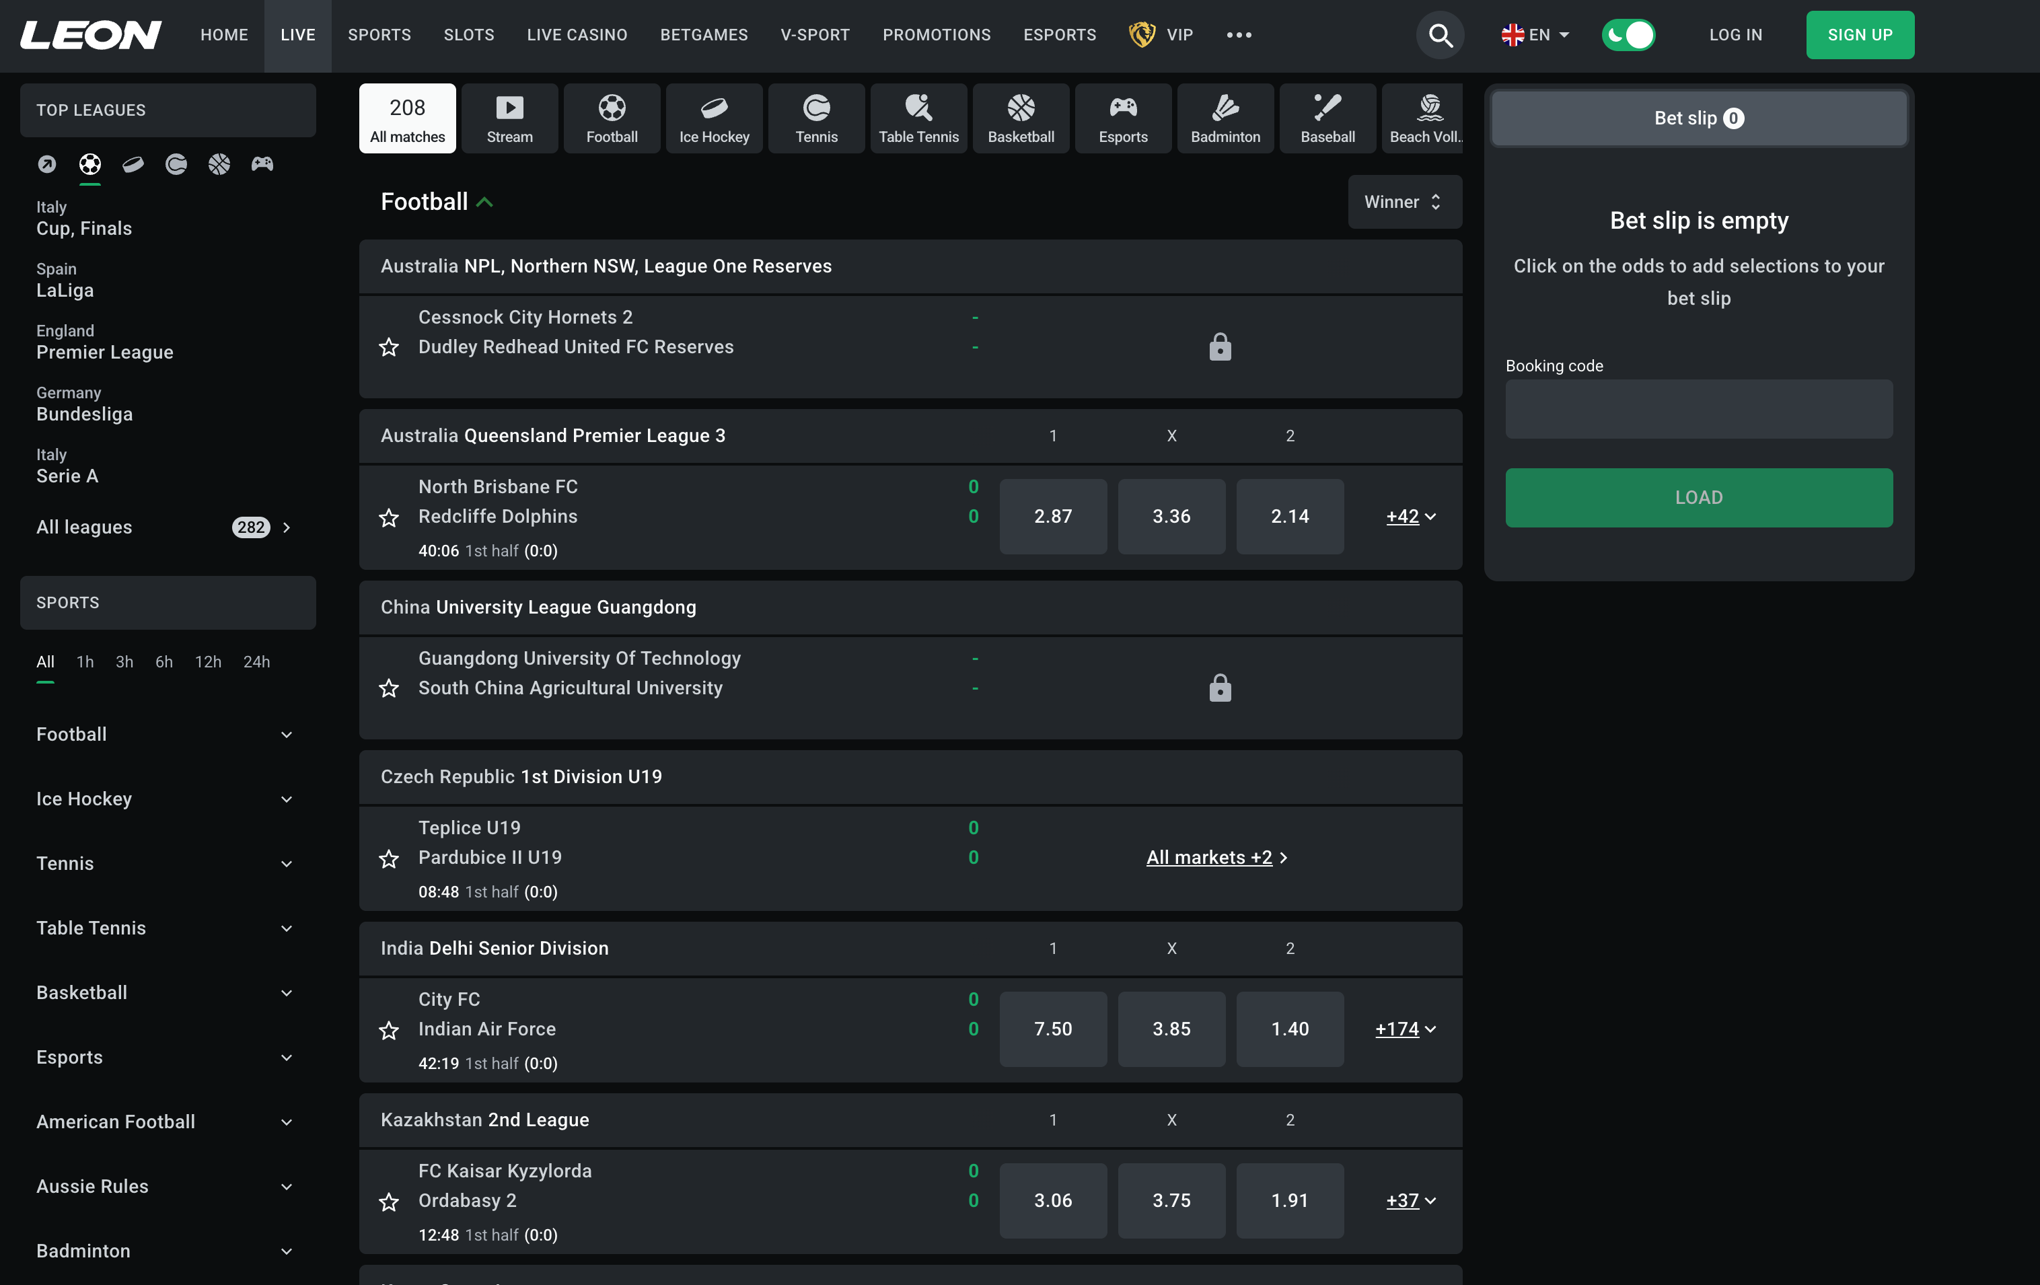The image size is (2040, 1285).
Task: Open the Winner market dropdown
Action: [1405, 202]
